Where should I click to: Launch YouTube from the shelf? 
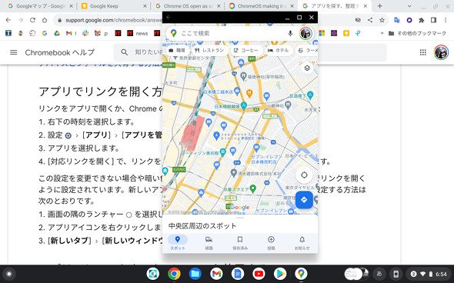click(x=259, y=274)
